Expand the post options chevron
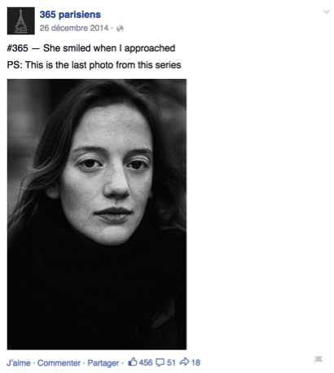Screen dimensions: 334x373 (326, 11)
